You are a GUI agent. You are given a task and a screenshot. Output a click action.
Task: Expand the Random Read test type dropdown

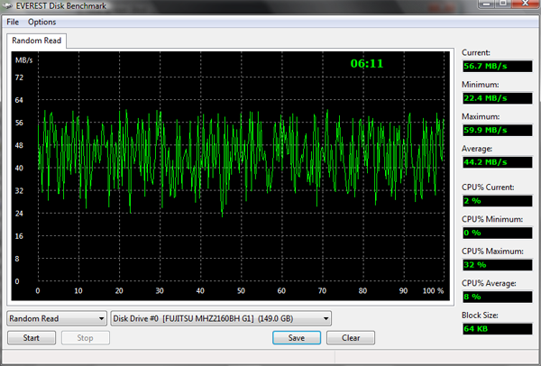[101, 318]
